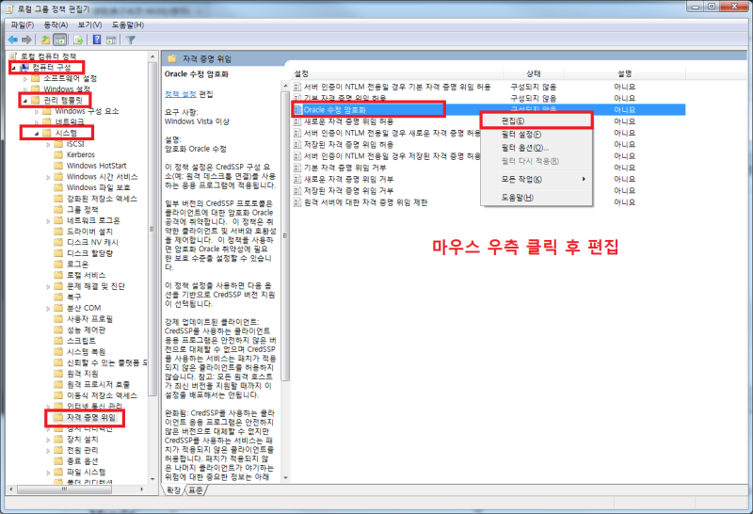Switch to the 확장 tab
Viewport: 753px width, 514px height.
[174, 490]
